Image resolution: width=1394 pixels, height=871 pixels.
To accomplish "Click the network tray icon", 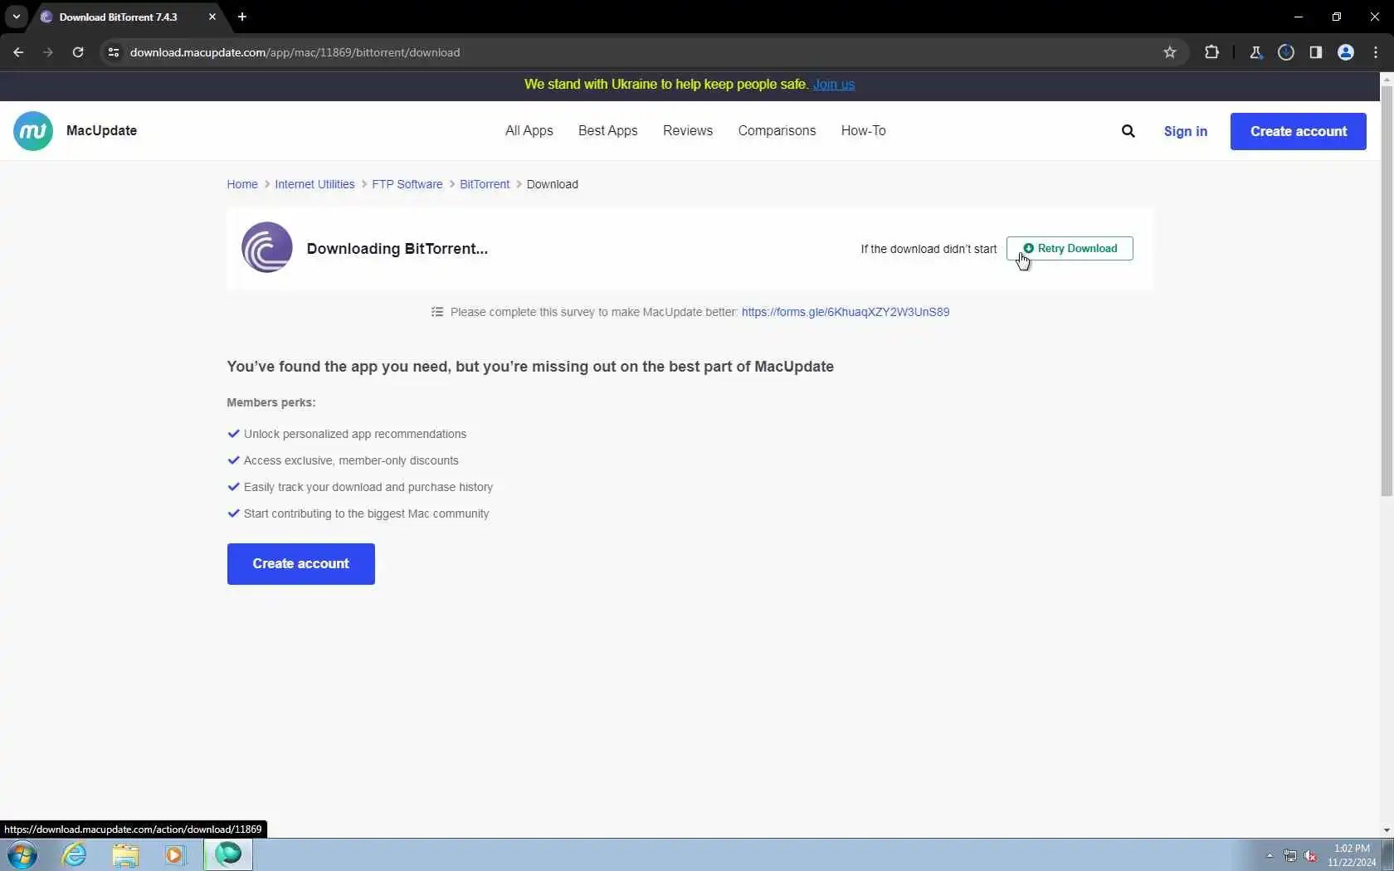I will [x=1289, y=856].
